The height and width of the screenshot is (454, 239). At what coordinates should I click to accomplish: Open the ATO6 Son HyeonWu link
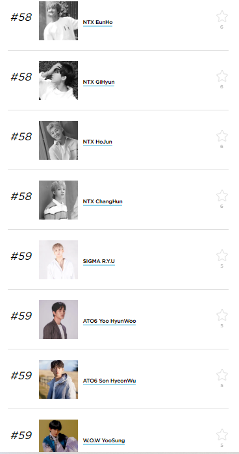coord(109,381)
